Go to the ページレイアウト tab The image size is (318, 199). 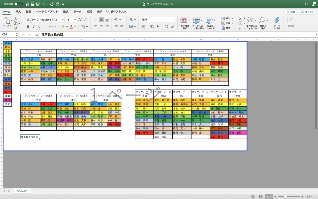point(47,12)
